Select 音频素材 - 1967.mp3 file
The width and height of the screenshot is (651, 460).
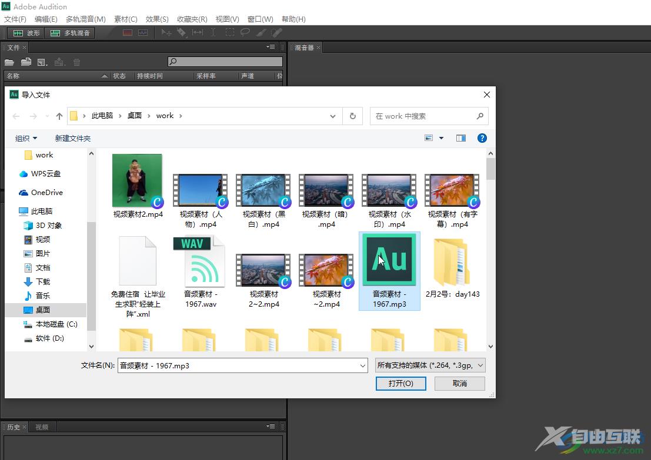(x=389, y=271)
